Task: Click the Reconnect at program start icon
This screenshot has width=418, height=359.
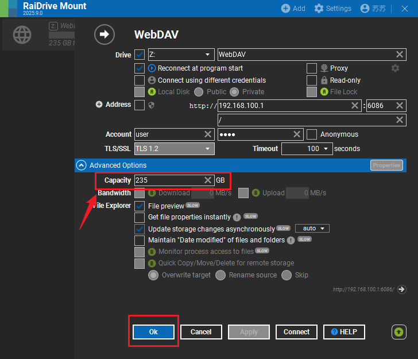Action: point(152,68)
